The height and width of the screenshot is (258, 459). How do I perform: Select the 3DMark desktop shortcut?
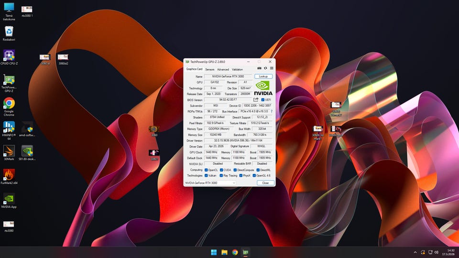pos(9,153)
